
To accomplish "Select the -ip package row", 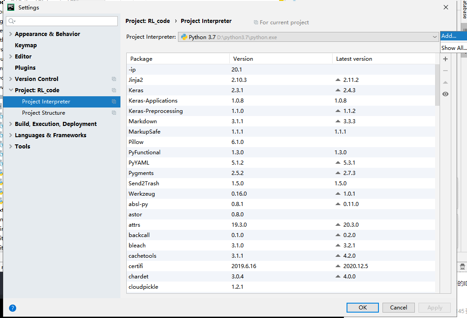I will [281, 69].
